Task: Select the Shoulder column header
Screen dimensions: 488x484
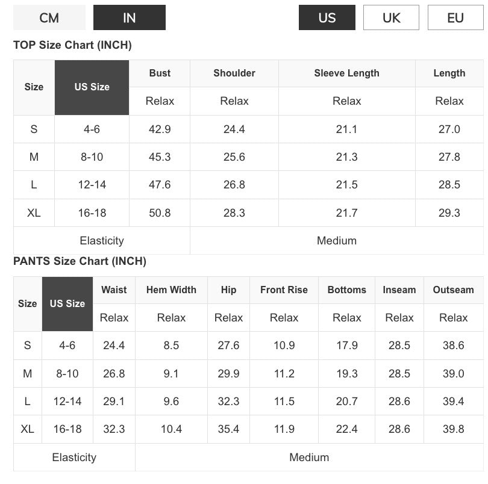Action: (234, 73)
